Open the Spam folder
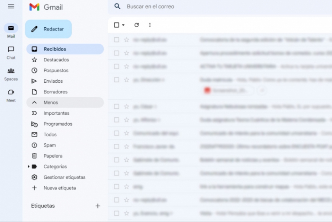 coord(50,145)
